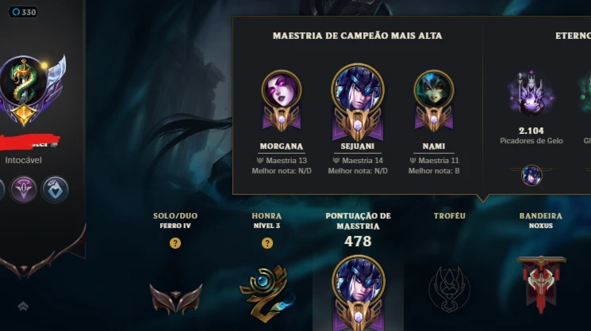This screenshot has height=331, width=591.
Task: Click the empty Troféu crest icon
Action: pyautogui.click(x=449, y=289)
